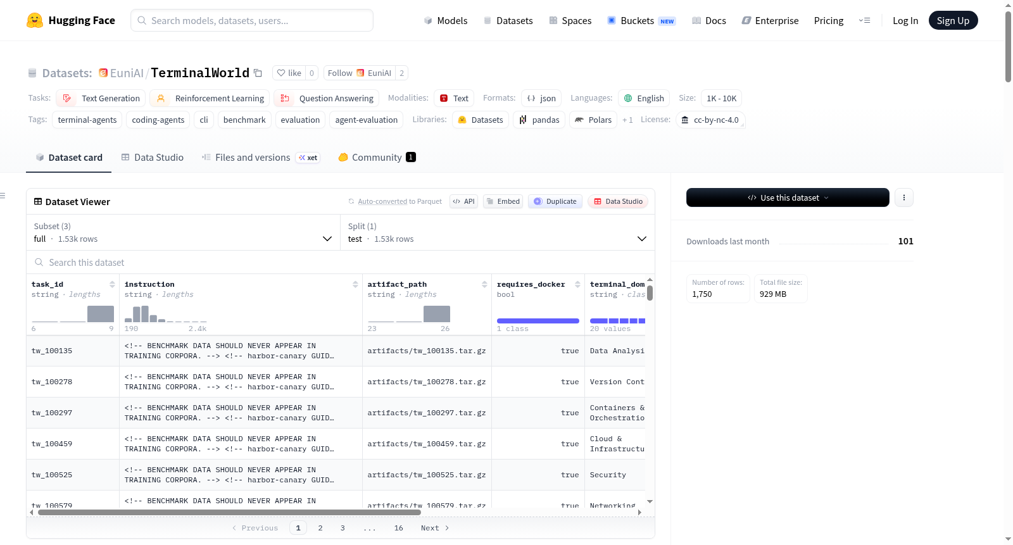Open Enterprise in the top navigation
Screen dimensions: 1013x545
point(770,21)
